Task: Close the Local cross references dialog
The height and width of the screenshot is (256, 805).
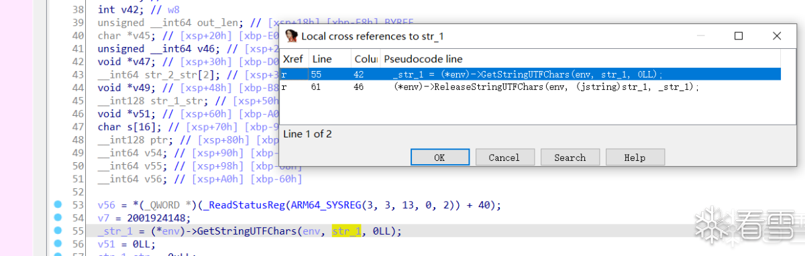Action: pyautogui.click(x=776, y=36)
